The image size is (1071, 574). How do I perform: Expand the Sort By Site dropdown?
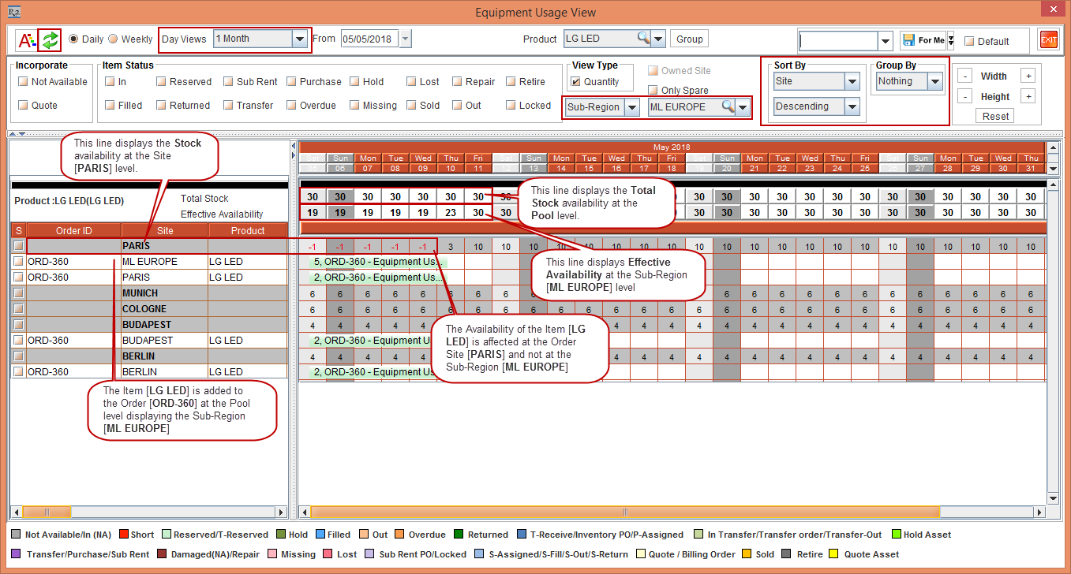[x=852, y=81]
